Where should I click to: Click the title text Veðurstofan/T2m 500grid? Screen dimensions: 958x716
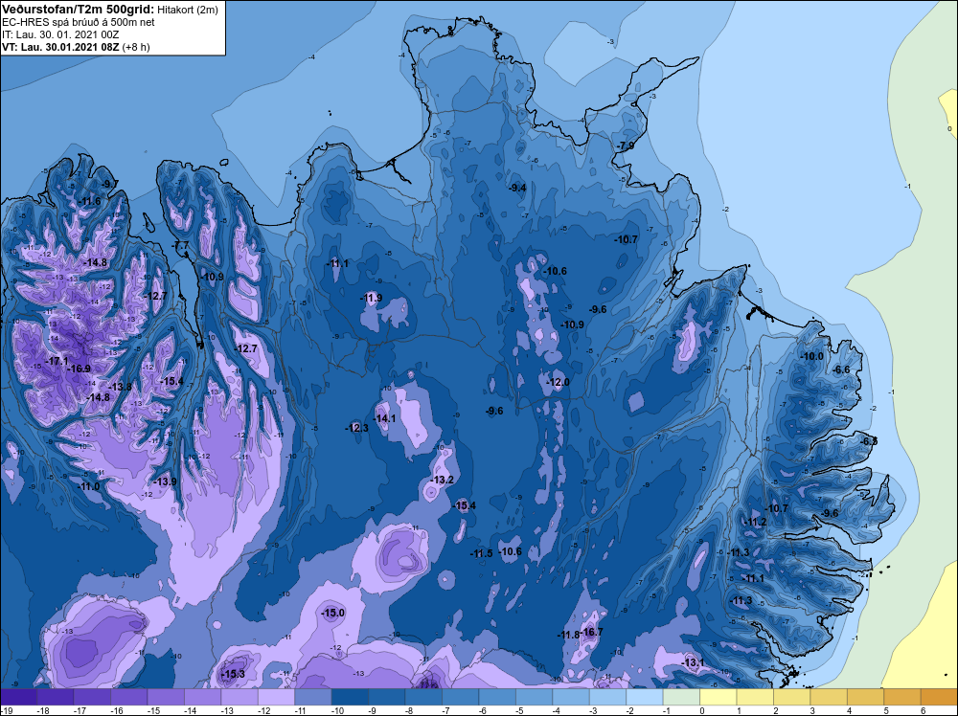[x=79, y=9]
